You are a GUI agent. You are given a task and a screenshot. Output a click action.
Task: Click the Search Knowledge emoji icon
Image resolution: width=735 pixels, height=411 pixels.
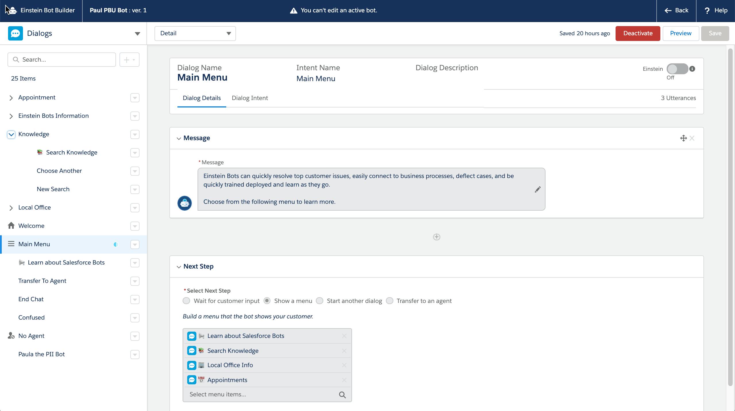39,152
